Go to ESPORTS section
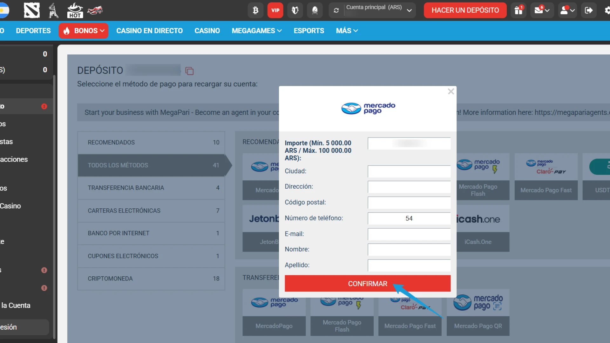This screenshot has width=610, height=343. (x=309, y=31)
